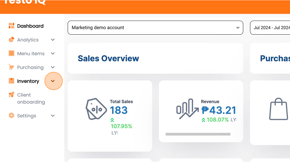Click the green up arrows under Total Sales

point(112,120)
